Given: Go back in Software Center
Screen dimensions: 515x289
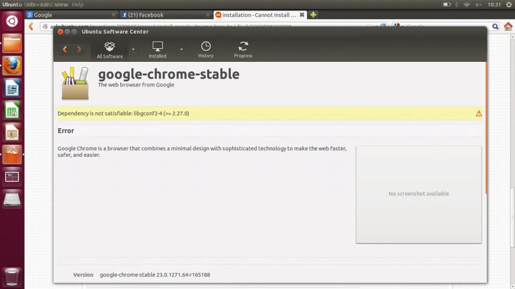Looking at the screenshot, I should click(65, 49).
